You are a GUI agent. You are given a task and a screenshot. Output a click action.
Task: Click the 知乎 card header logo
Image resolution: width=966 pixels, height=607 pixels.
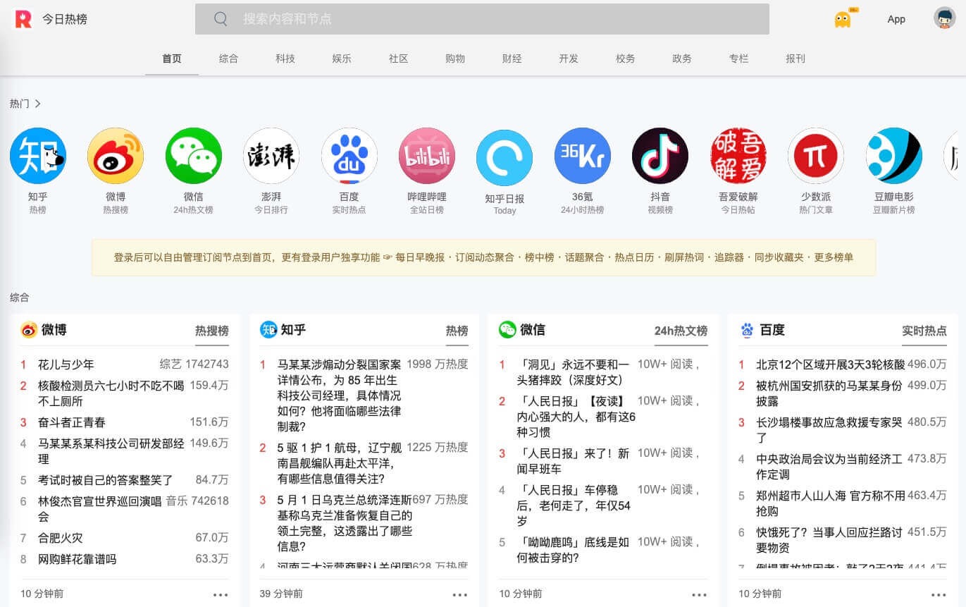pyautogui.click(x=268, y=330)
